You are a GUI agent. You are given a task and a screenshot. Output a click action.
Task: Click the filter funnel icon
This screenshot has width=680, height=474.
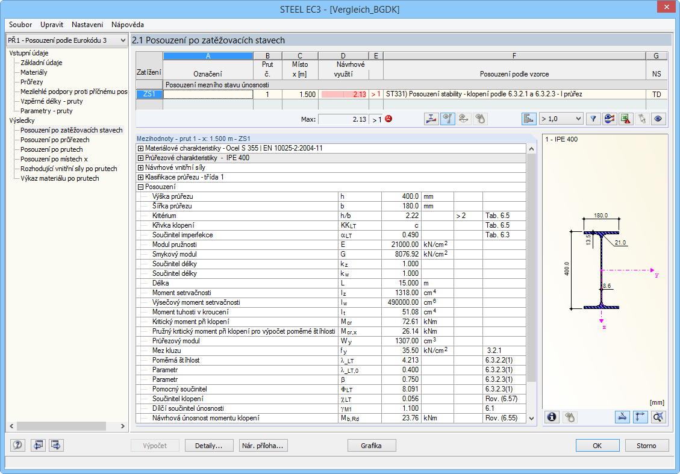594,119
